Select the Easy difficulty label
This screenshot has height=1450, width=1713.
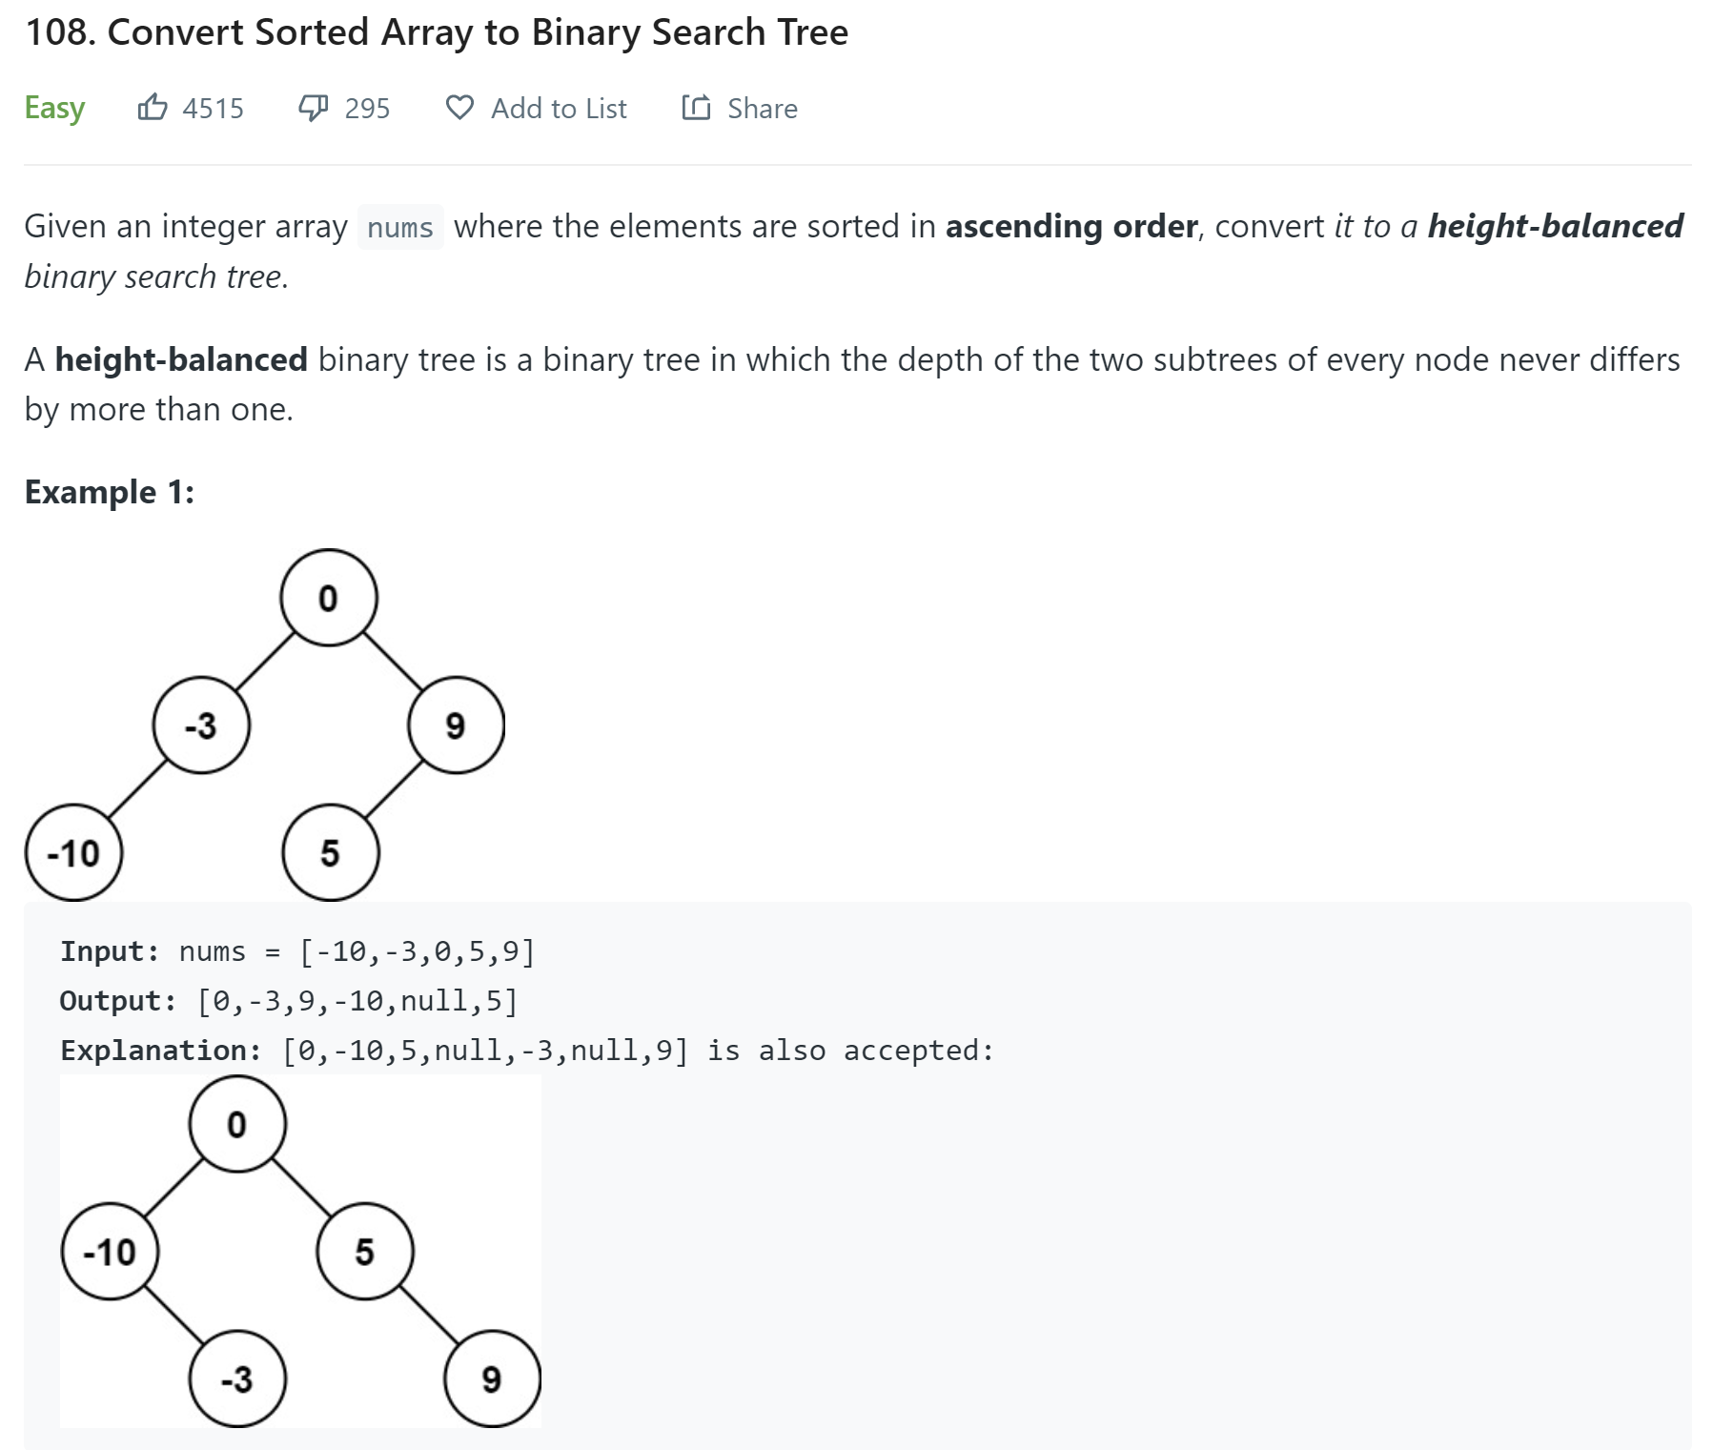pyautogui.click(x=54, y=107)
